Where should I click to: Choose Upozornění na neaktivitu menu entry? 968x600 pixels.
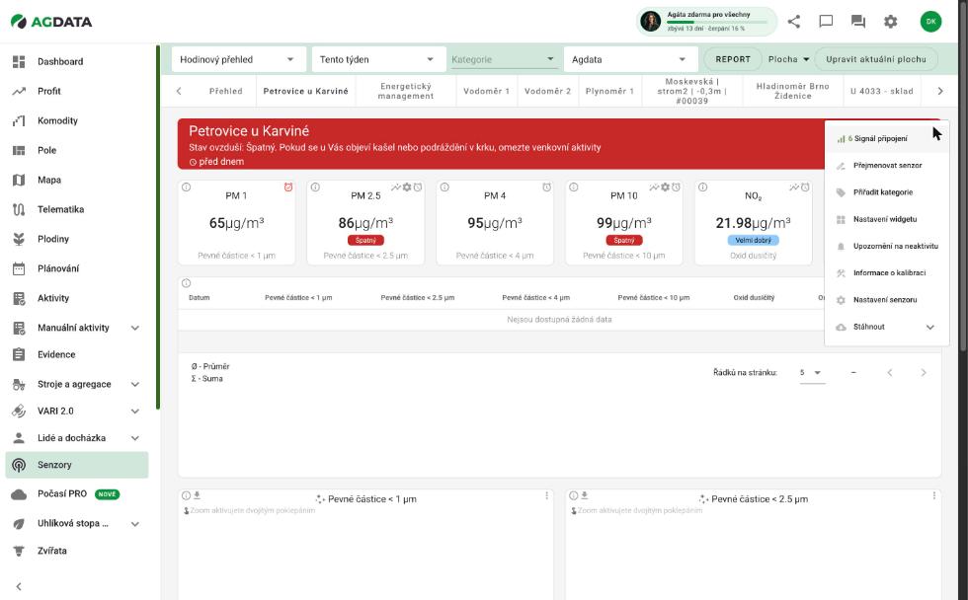click(887, 246)
